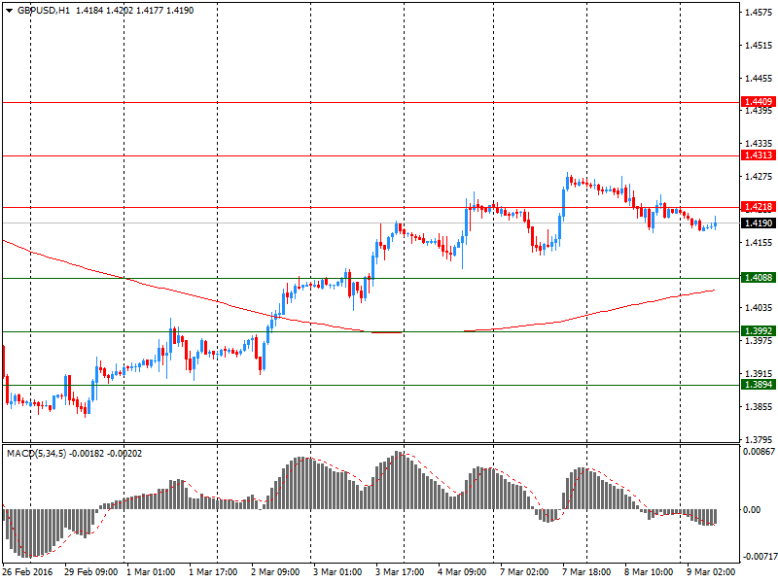This screenshot has width=778, height=583.
Task: Select the 1.4575 price scale value
Action: [x=759, y=13]
